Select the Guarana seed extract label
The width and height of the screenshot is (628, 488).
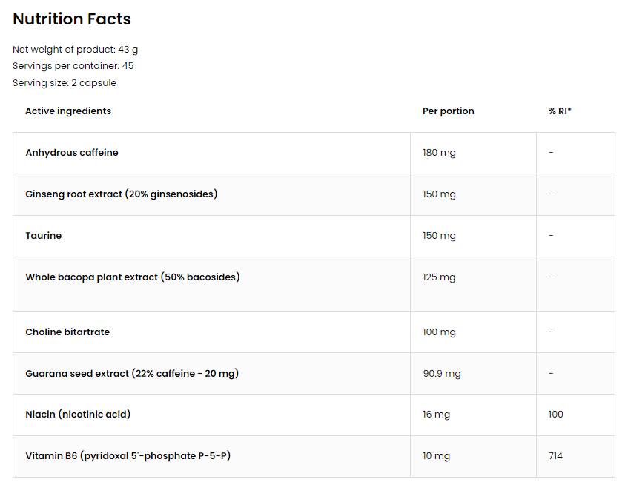[131, 374]
